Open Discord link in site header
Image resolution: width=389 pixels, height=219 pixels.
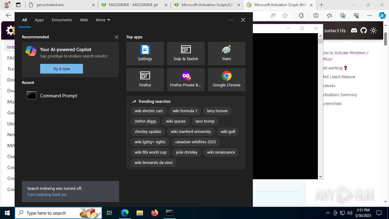(x=354, y=30)
